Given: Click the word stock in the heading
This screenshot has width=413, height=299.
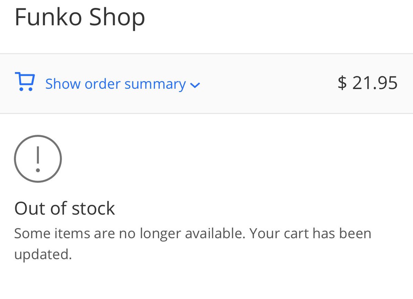Looking at the screenshot, I should pos(94,208).
